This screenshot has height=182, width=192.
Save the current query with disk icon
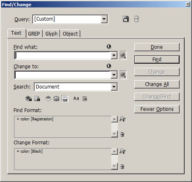click(126, 19)
